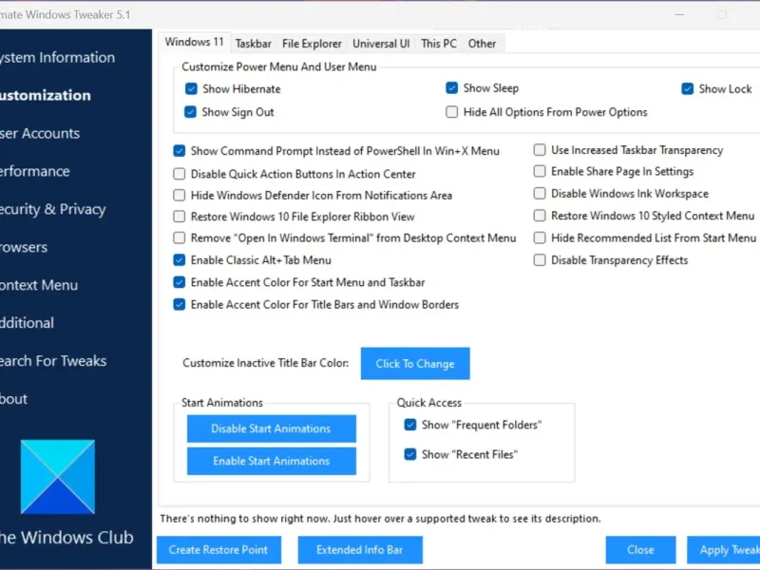Check Disable Quick Action Buttons In Action Center
This screenshot has height=570, width=760.
180,174
